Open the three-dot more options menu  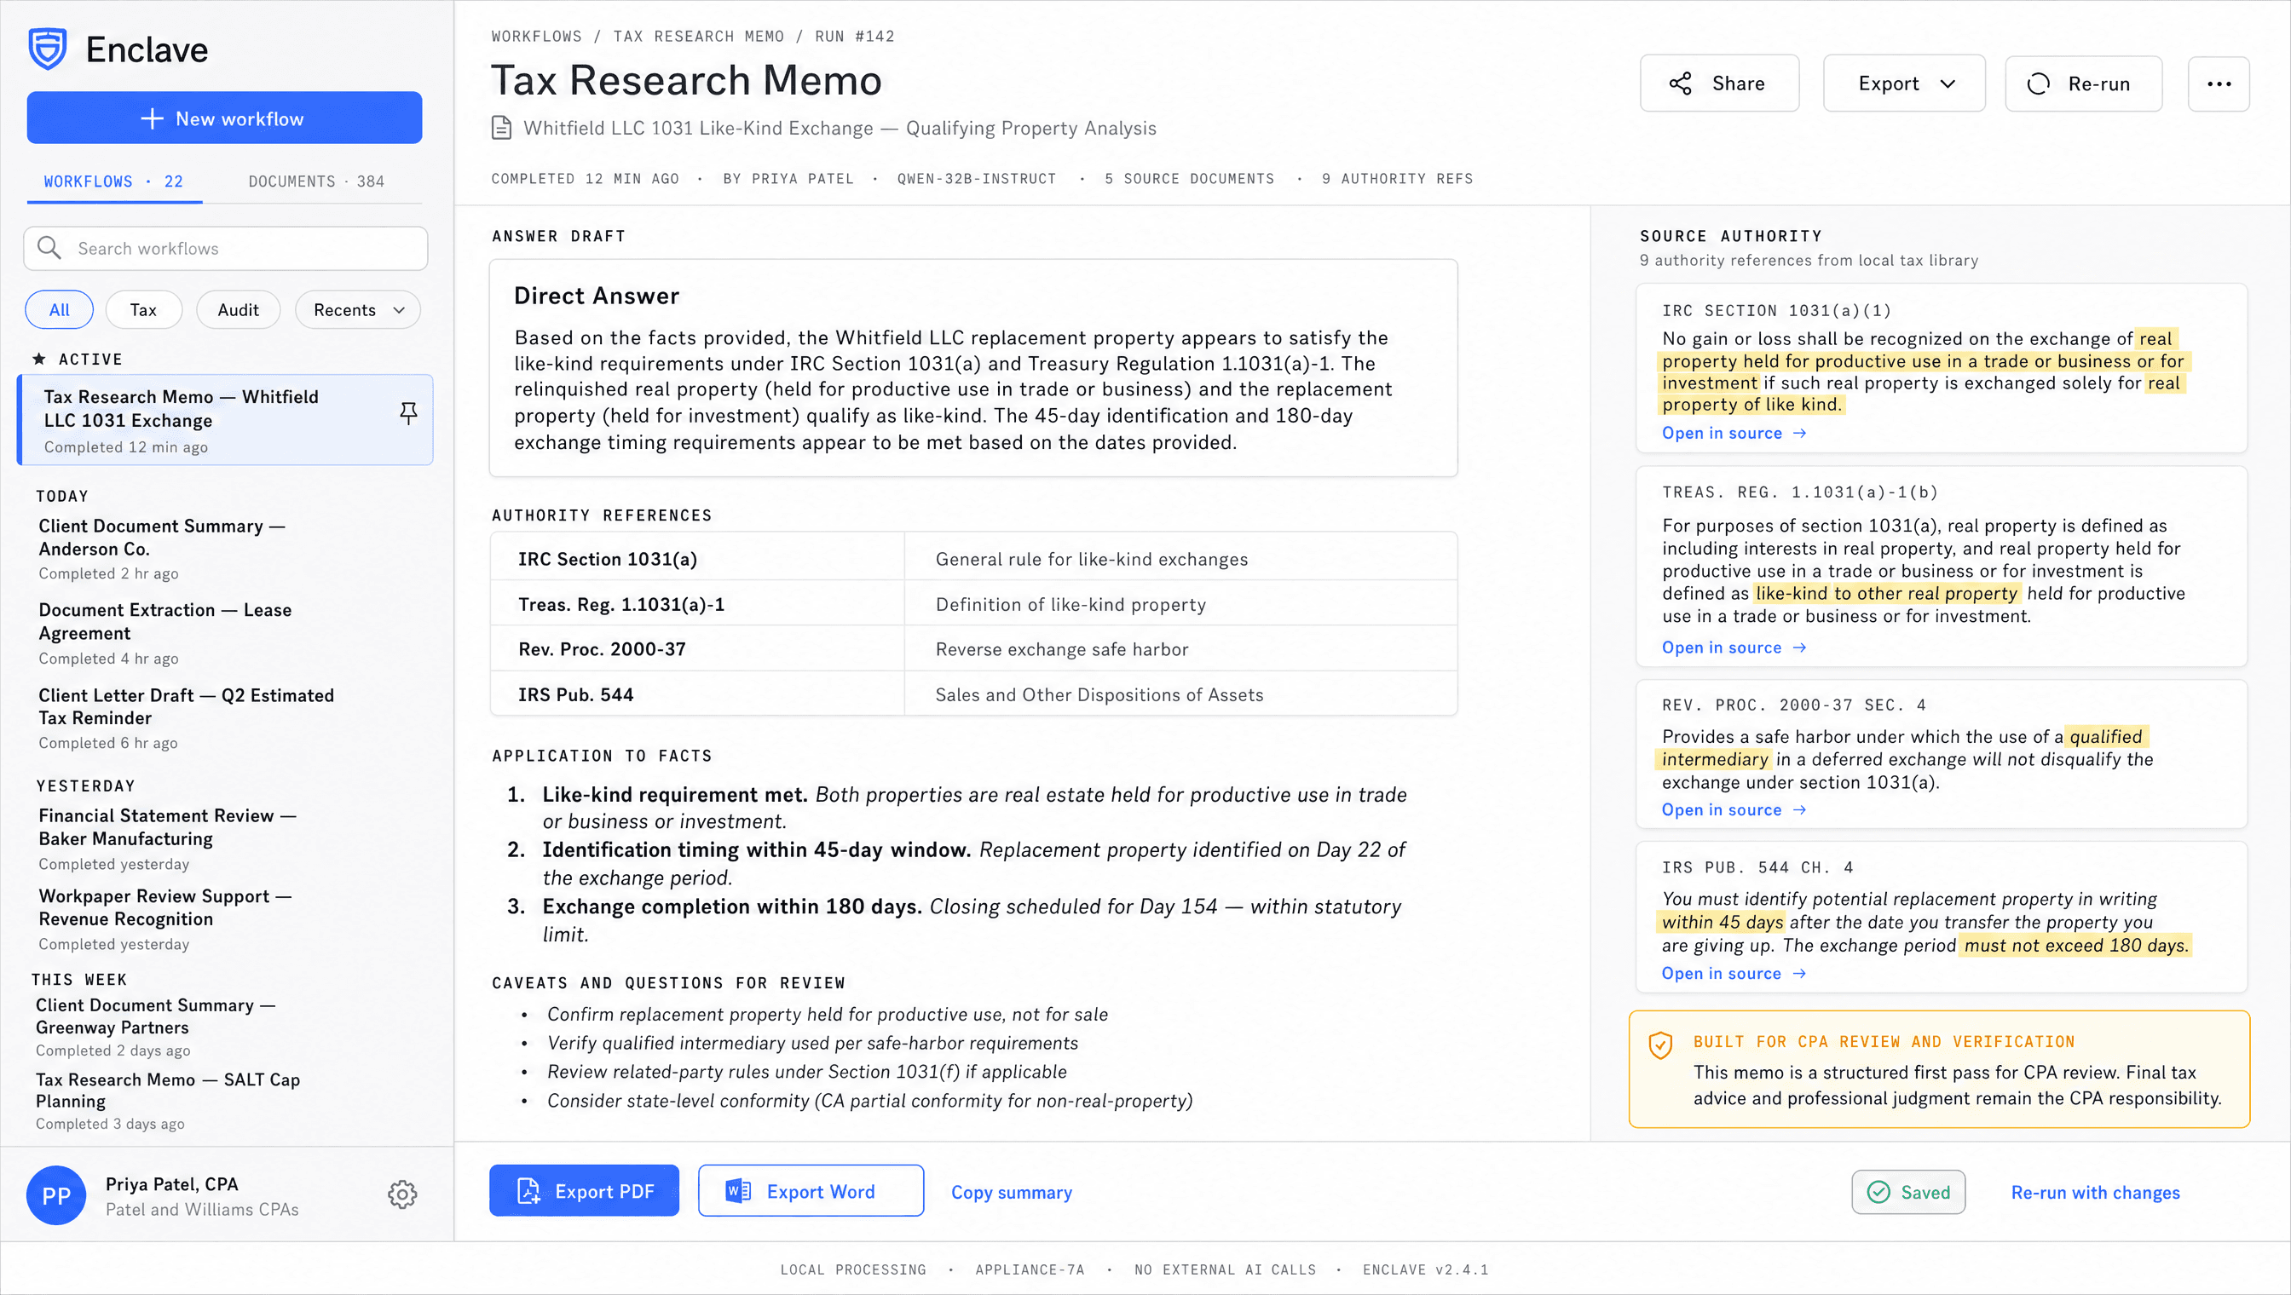[2219, 83]
